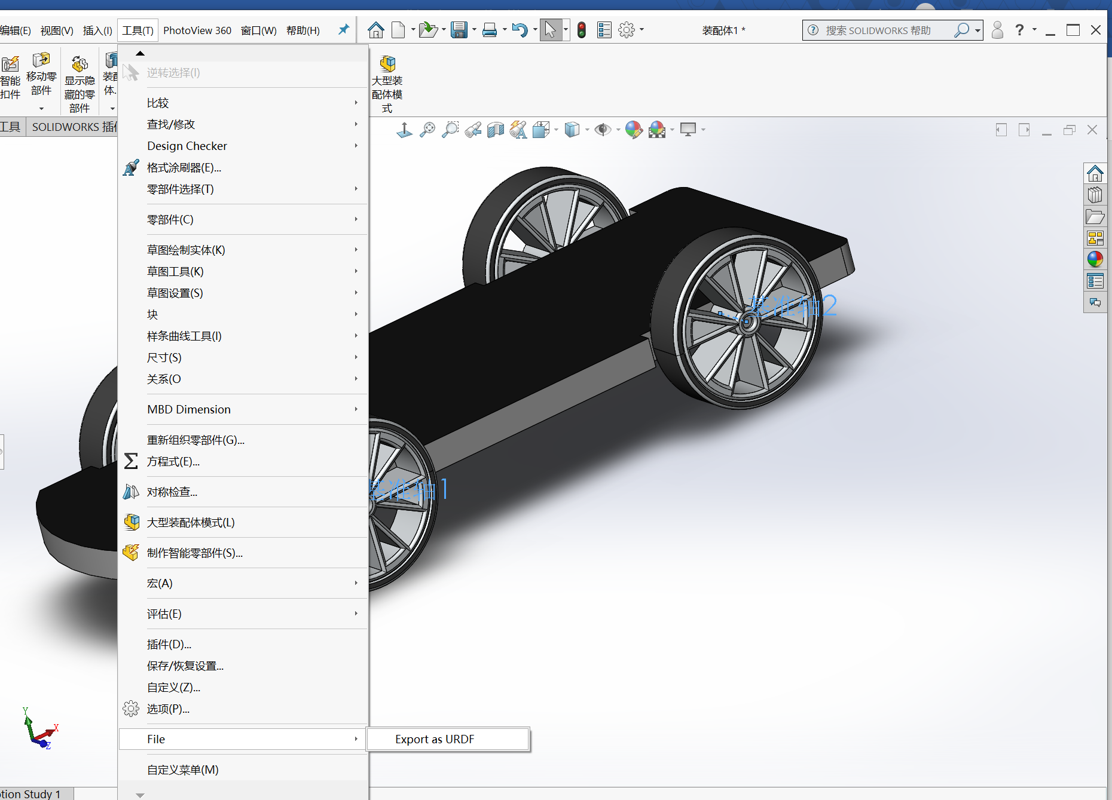Open View Settings monitor icon
The image size is (1112, 800).
click(688, 130)
